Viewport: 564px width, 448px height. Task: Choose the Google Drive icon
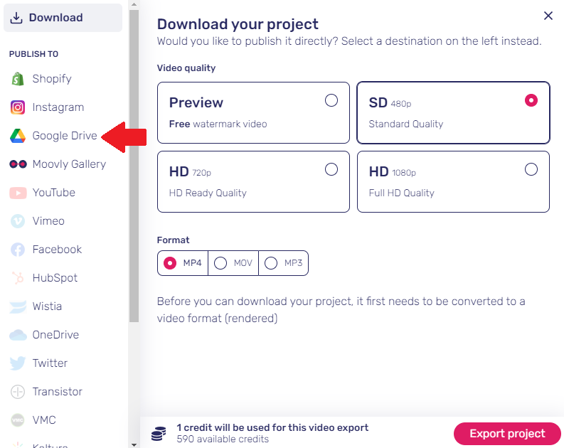[18, 136]
